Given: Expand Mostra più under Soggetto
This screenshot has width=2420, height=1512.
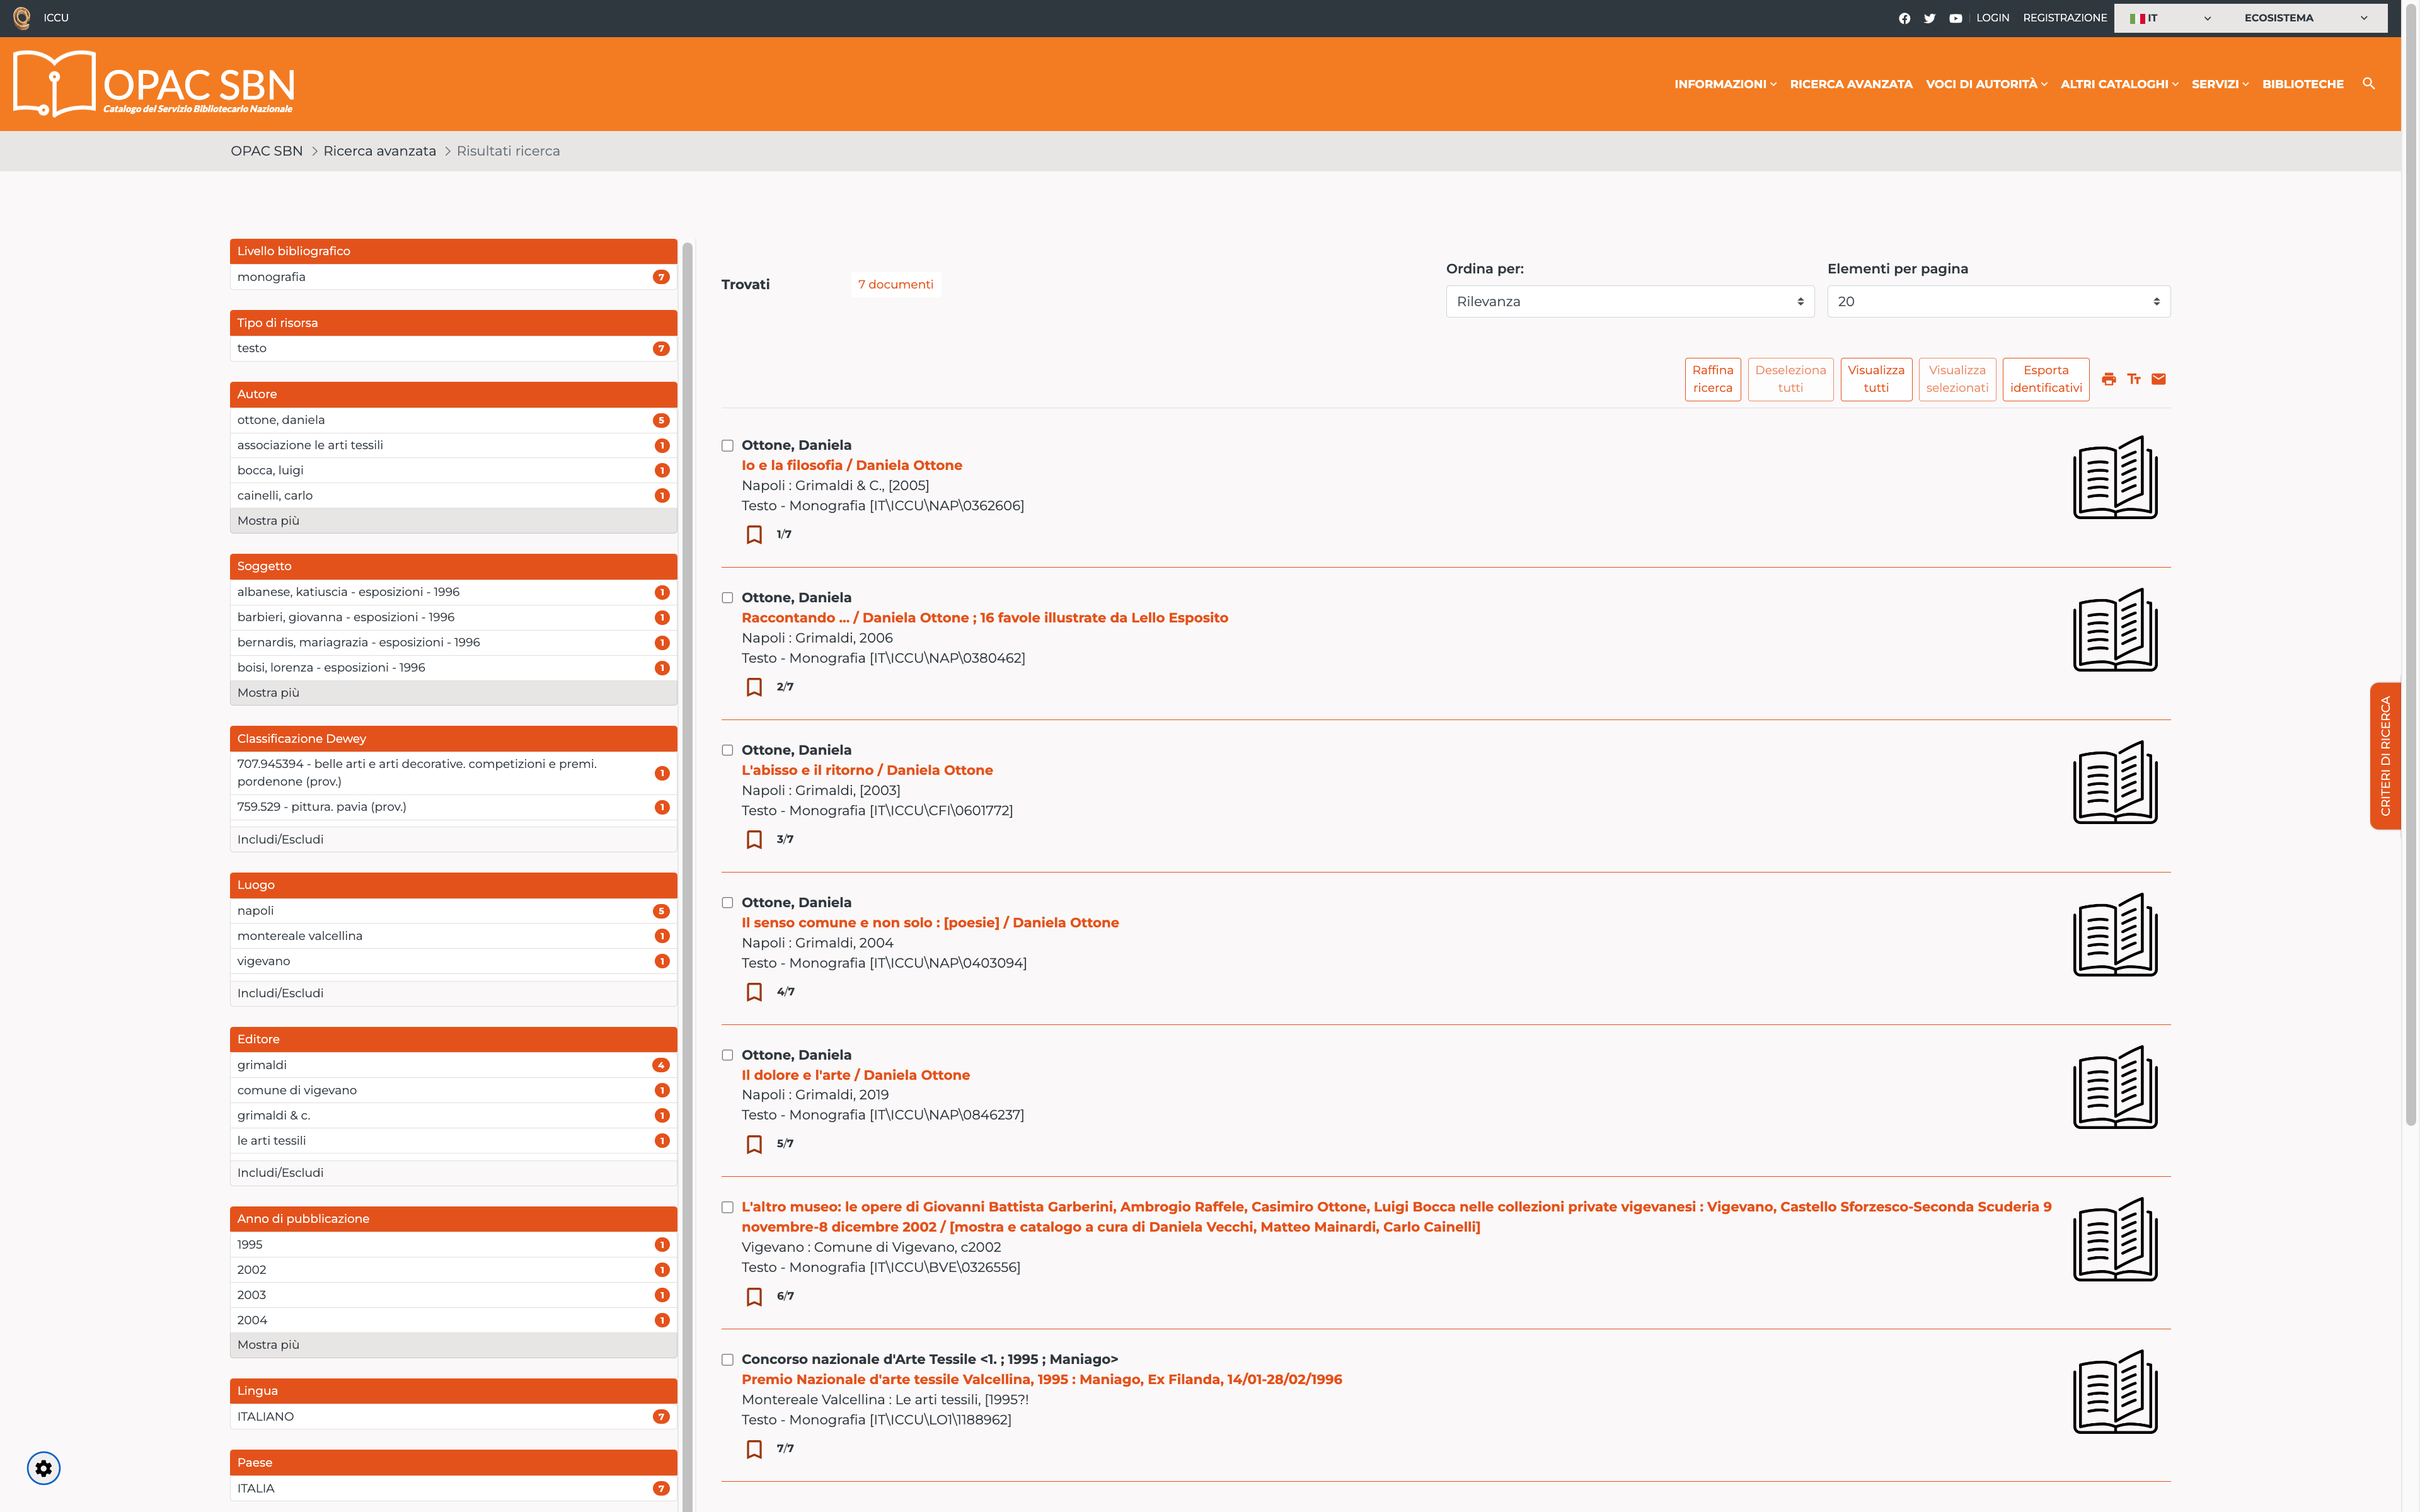Looking at the screenshot, I should [453, 693].
